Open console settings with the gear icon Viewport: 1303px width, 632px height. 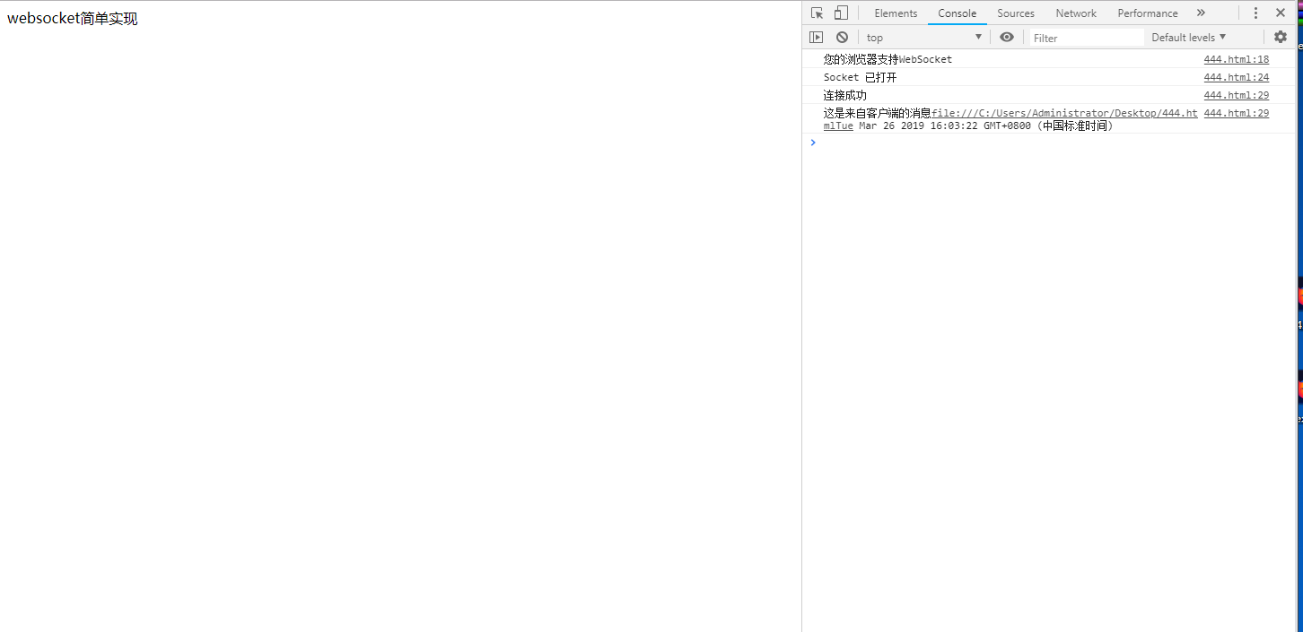[1280, 37]
